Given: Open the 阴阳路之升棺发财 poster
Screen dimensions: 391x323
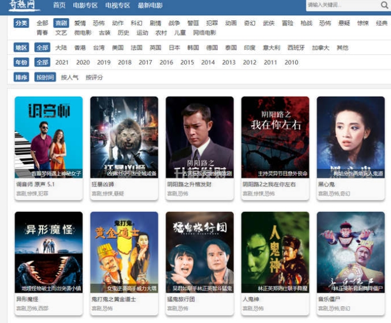Looking at the screenshot, I should 200,137.
